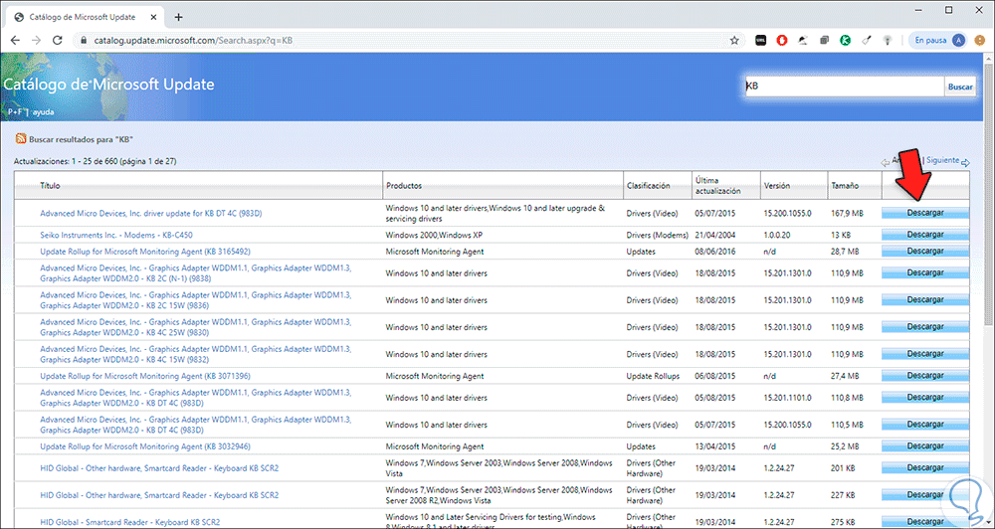The height and width of the screenshot is (529, 995).
Task: Open Update Rollup KB 3165492 link
Action: [x=144, y=252]
